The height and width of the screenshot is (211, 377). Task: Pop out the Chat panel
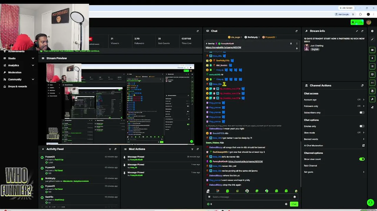tap(296, 31)
